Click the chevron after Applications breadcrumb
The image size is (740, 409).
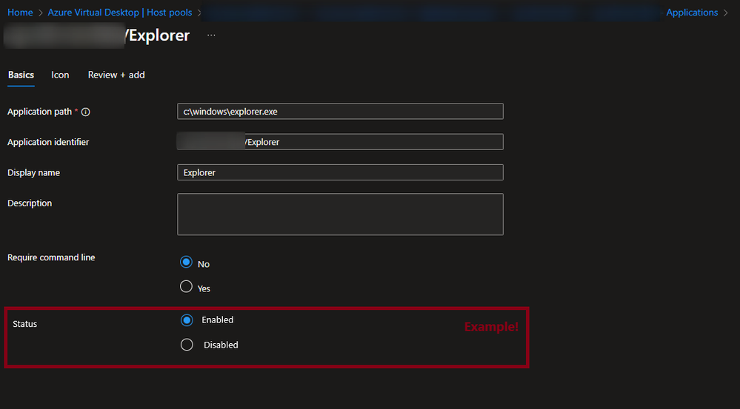pyautogui.click(x=725, y=13)
